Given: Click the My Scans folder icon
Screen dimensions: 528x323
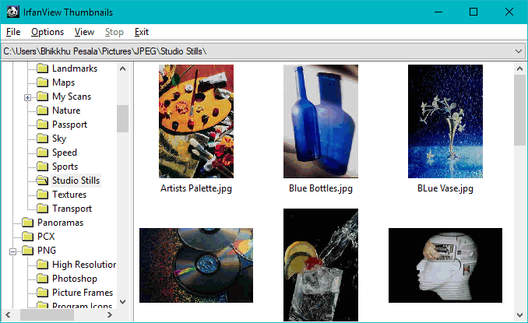Looking at the screenshot, I should (42, 97).
